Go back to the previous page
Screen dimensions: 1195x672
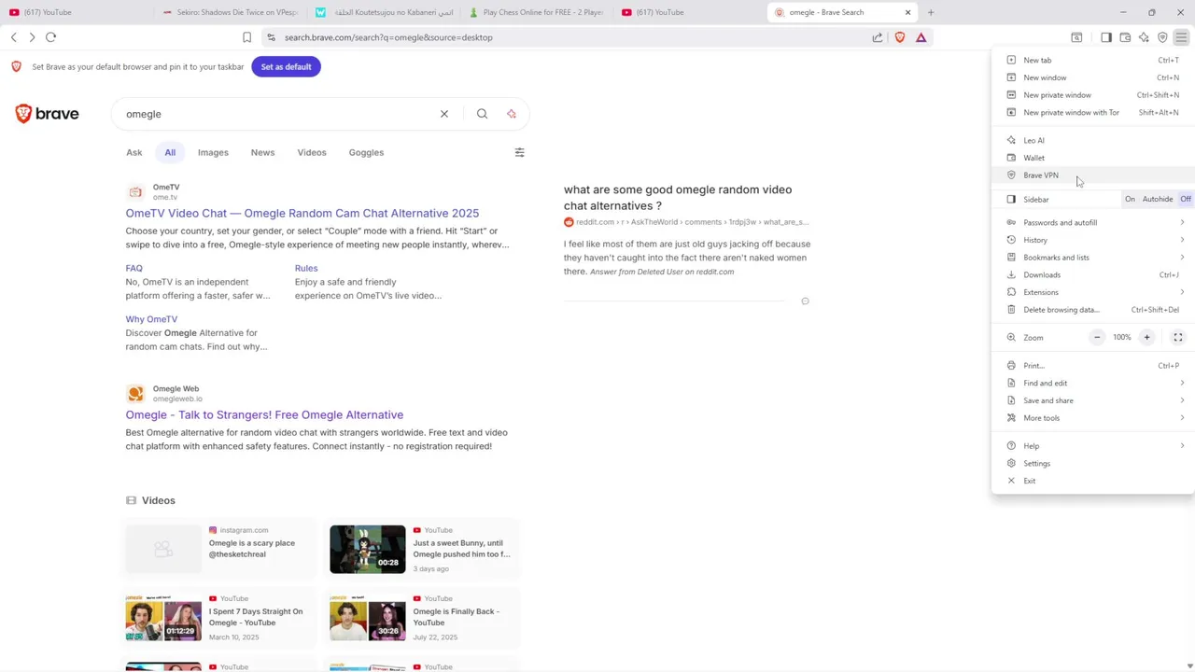click(13, 37)
